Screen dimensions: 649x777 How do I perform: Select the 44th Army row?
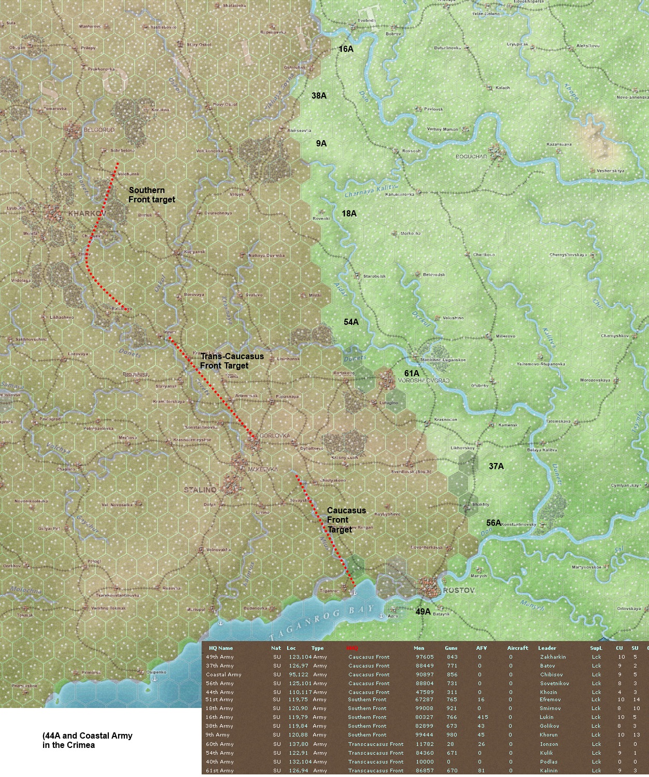(x=425, y=692)
